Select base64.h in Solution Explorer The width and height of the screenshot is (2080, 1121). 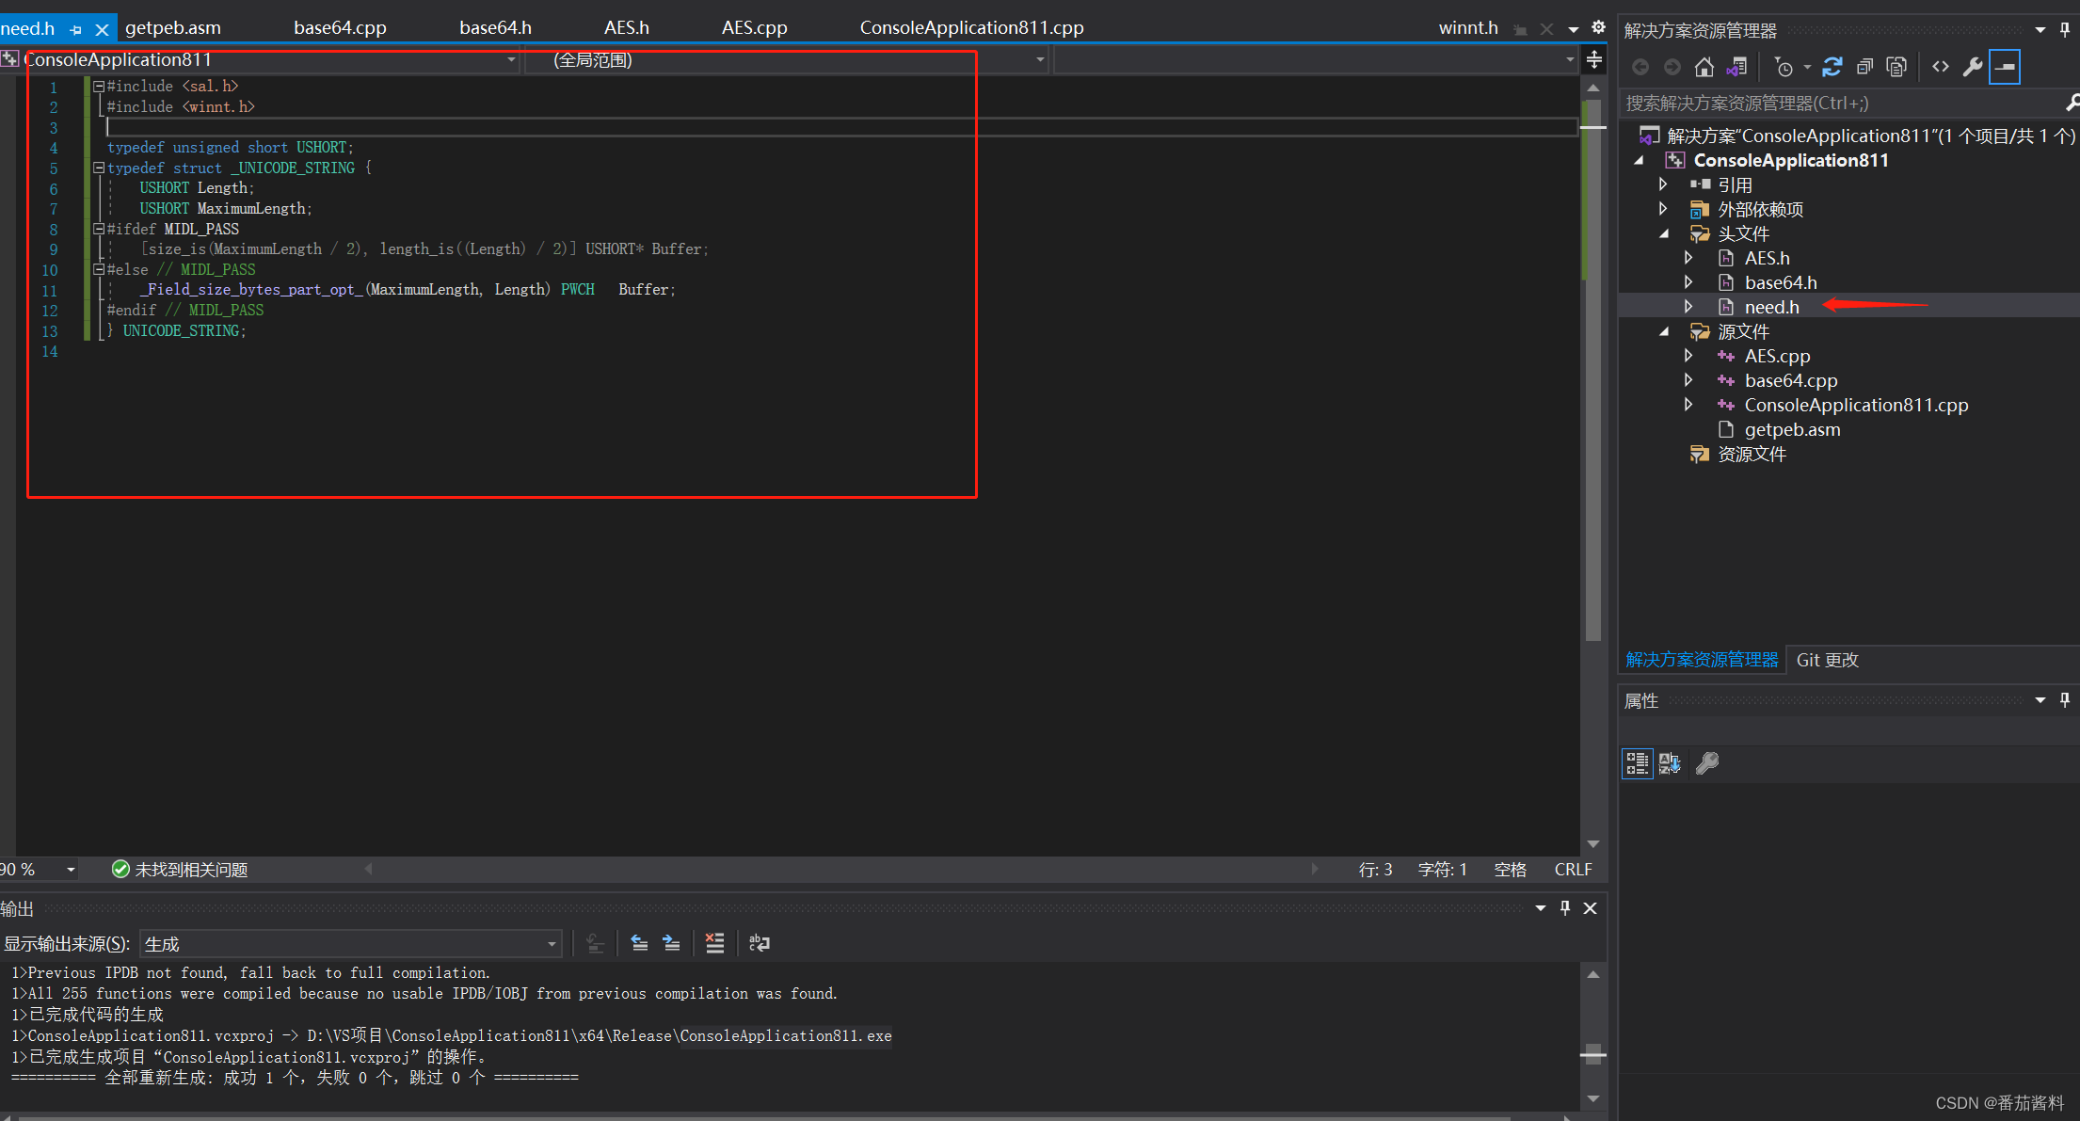click(x=1780, y=282)
